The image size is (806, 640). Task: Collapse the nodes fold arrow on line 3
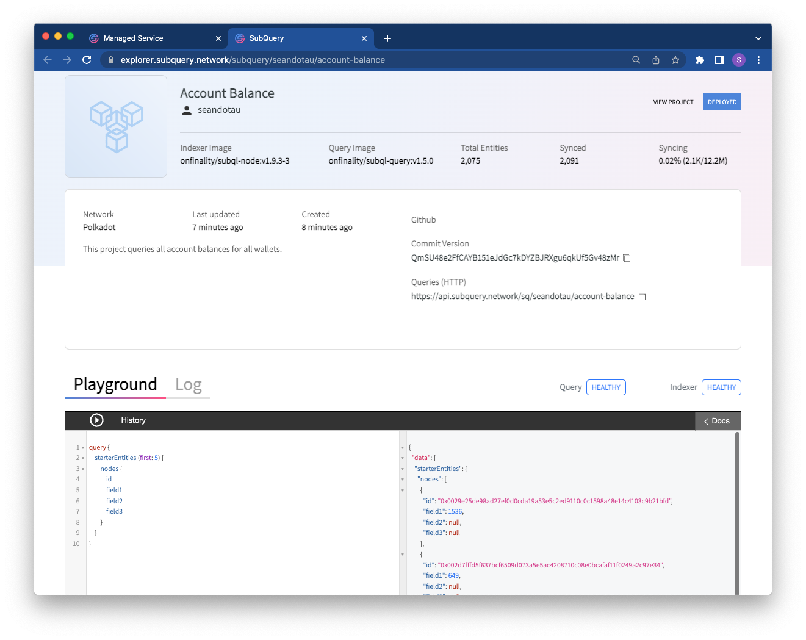83,469
